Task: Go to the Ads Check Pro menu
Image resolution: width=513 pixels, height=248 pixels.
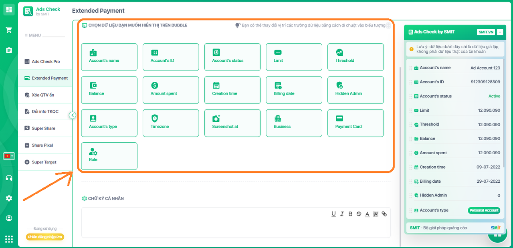Action: coord(45,62)
